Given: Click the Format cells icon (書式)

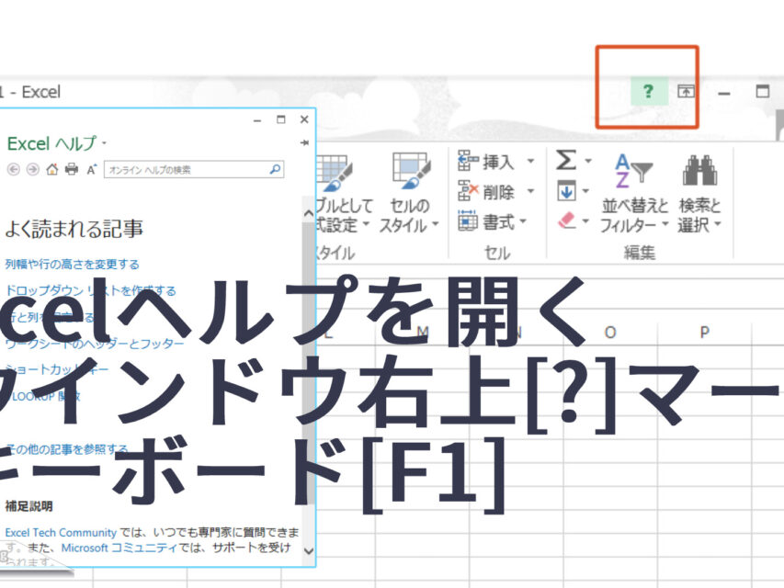Looking at the screenshot, I should 468,220.
